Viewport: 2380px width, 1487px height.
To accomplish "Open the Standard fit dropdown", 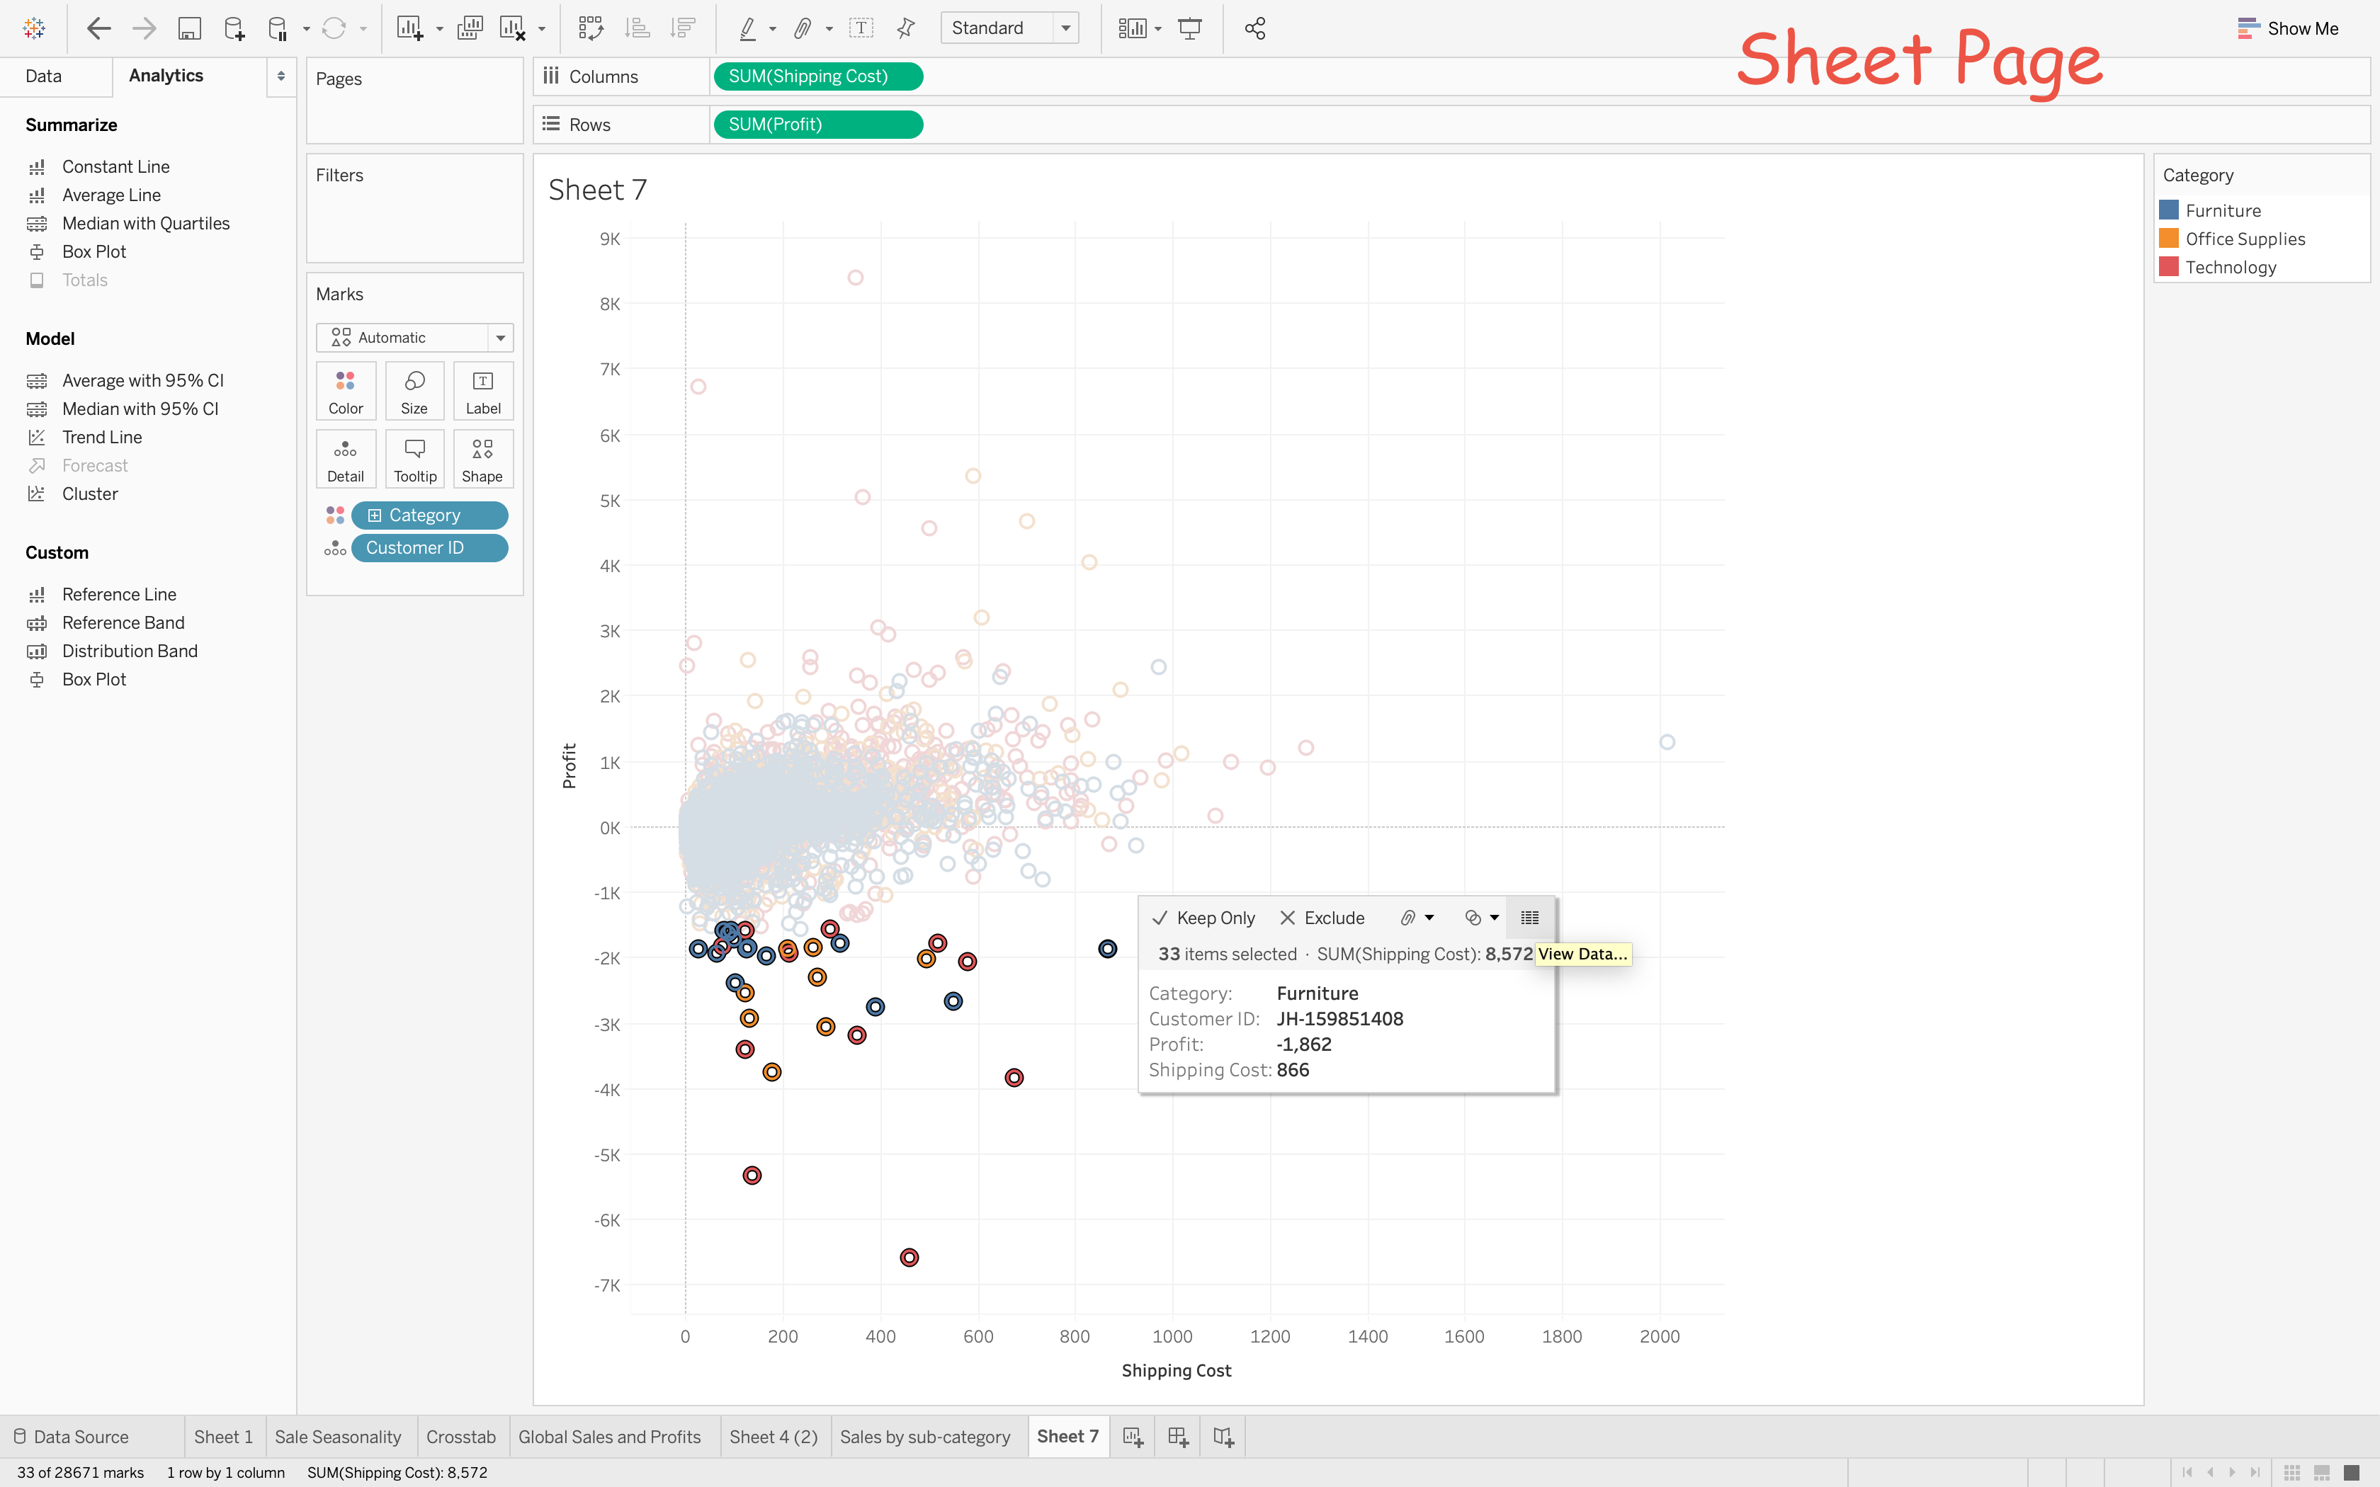I will [x=1065, y=28].
